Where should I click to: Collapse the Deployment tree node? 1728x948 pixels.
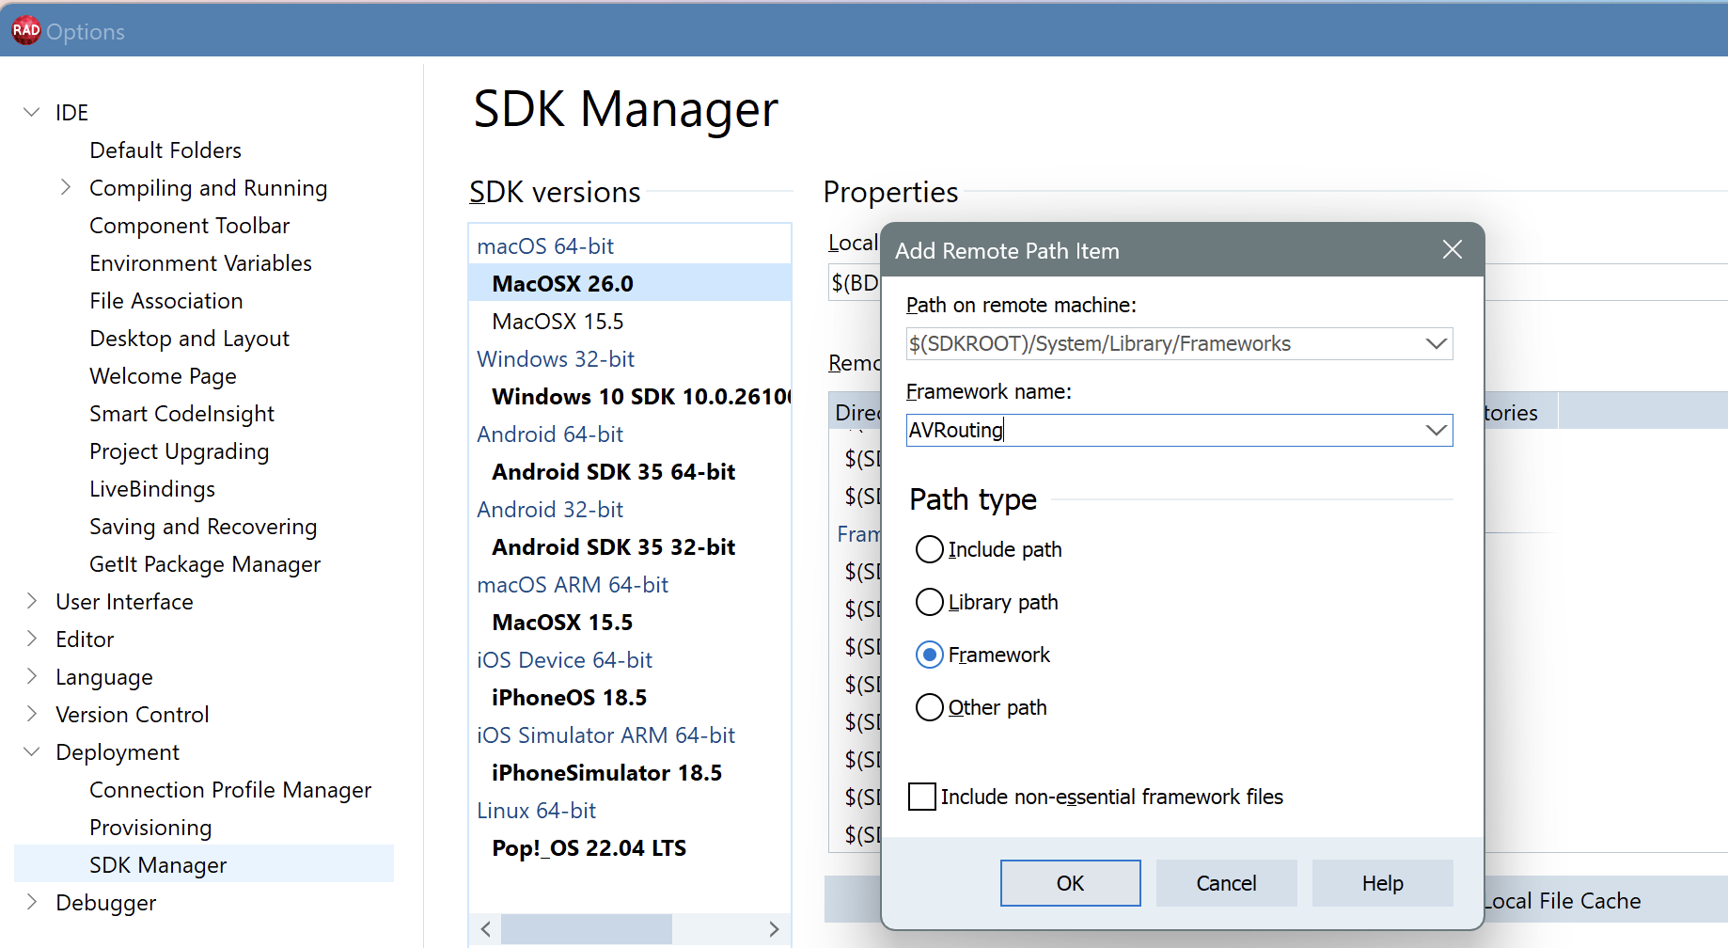click(31, 751)
